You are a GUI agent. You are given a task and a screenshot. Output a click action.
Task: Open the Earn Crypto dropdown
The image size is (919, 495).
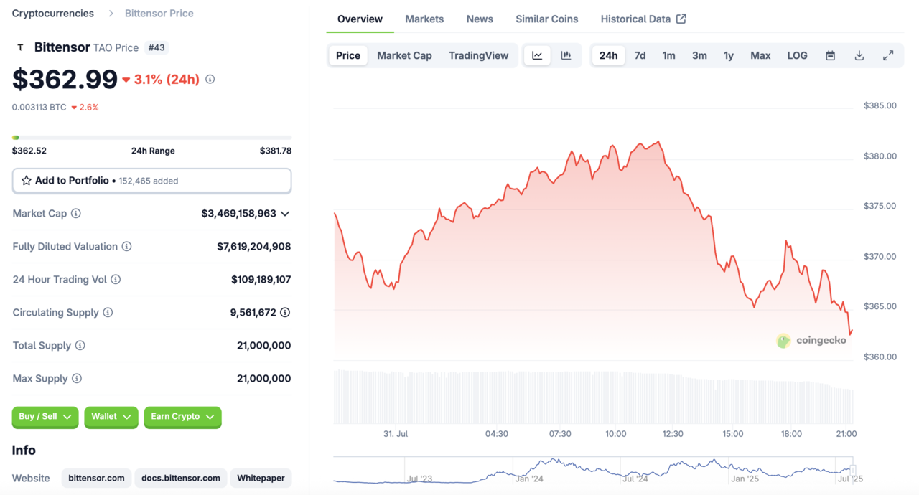pos(182,417)
